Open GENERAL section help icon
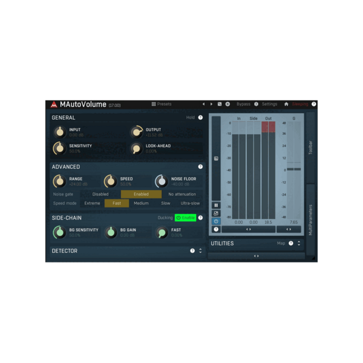This screenshot has width=363, height=363. tap(200, 117)
